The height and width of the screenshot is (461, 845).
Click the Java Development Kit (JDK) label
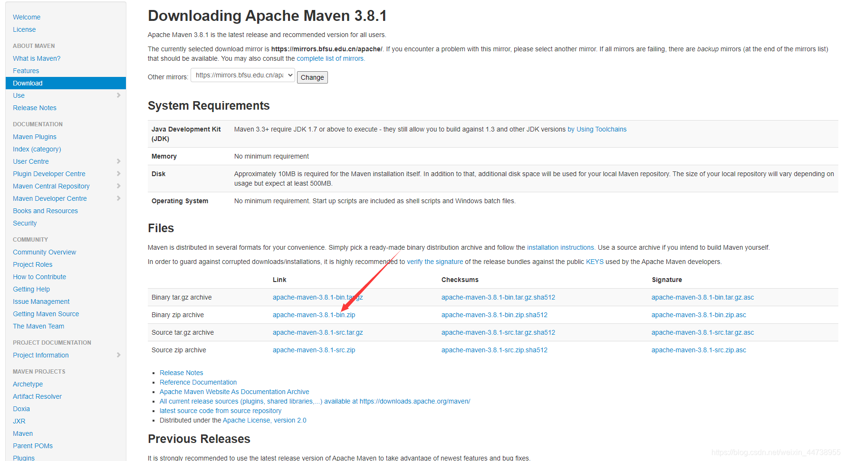tap(186, 134)
